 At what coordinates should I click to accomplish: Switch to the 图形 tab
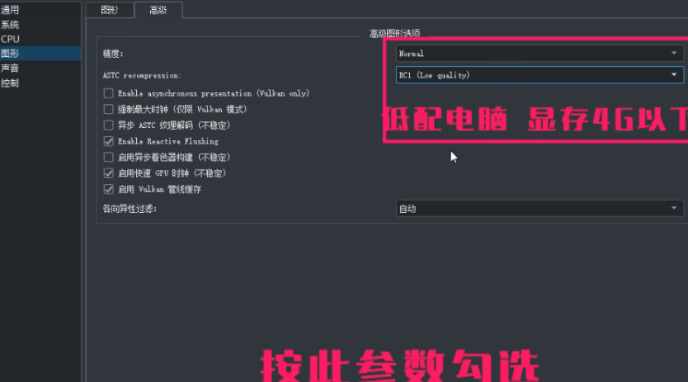tap(110, 10)
